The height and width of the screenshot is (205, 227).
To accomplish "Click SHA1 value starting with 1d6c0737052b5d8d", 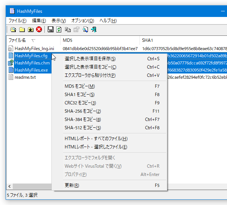I will (185, 49).
